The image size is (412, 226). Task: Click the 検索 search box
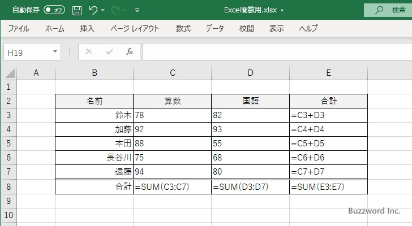tap(388, 10)
